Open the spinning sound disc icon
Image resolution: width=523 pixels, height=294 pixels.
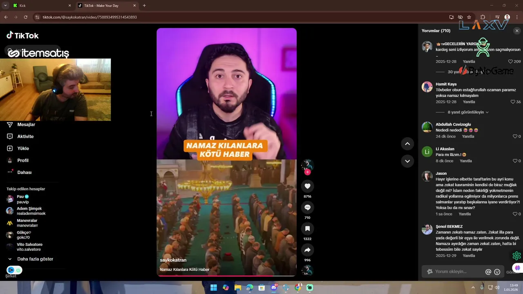307,270
